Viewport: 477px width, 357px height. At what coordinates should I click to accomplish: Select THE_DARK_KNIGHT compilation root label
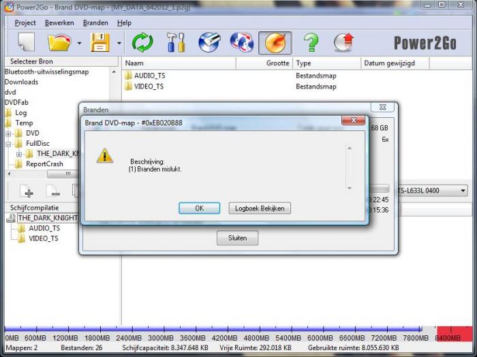point(48,218)
